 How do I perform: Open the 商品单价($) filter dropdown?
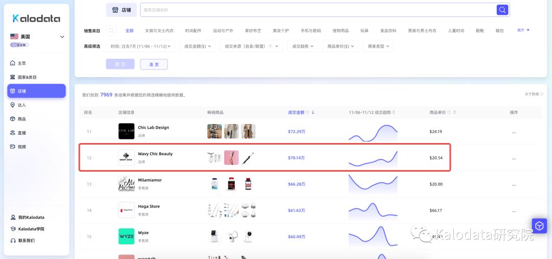pyautogui.click(x=341, y=46)
